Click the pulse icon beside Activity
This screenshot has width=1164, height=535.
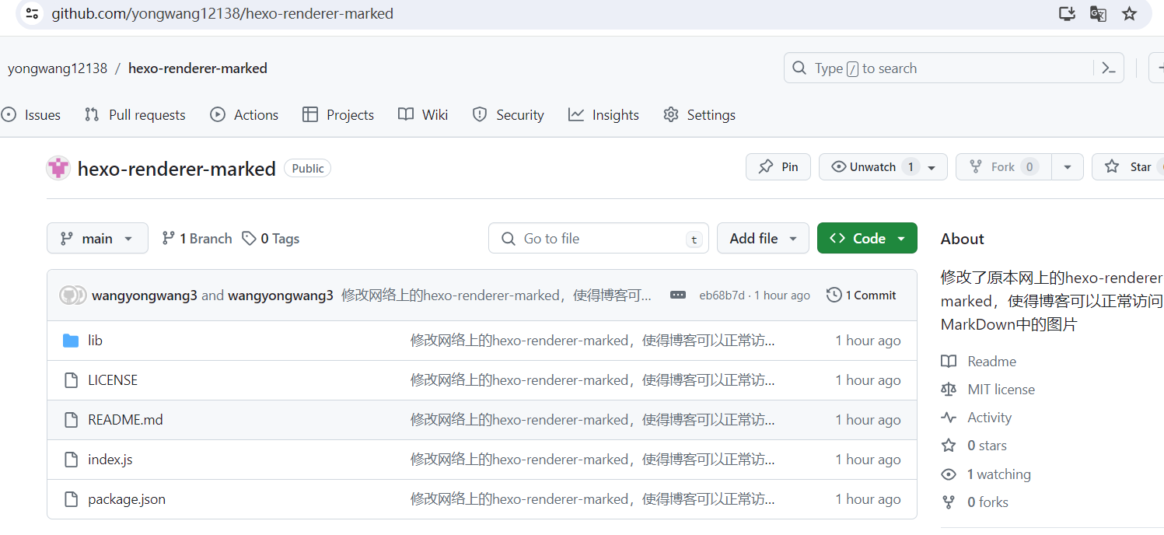click(x=949, y=418)
